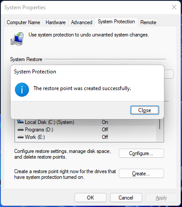Dismiss the dialog with the Close button
The width and height of the screenshot is (182, 207).
point(145,110)
